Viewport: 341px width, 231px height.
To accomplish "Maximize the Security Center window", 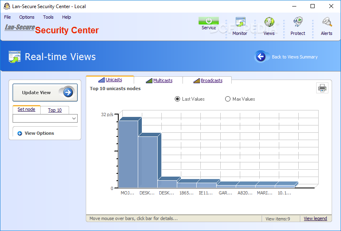I will (313, 6).
